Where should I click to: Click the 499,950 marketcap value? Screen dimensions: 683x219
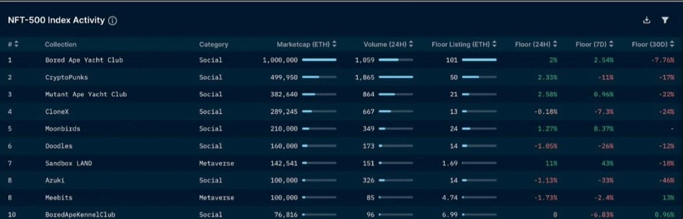[x=284, y=77]
